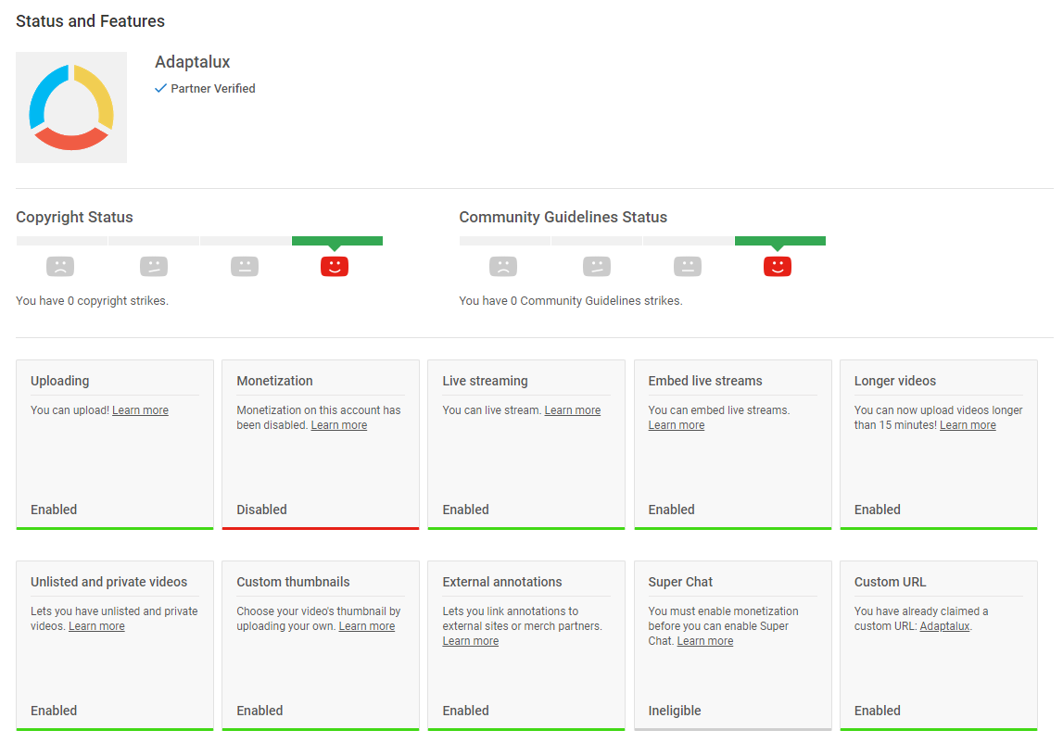The image size is (1063, 743).
Task: Click the Live streaming card title
Action: pos(486,381)
